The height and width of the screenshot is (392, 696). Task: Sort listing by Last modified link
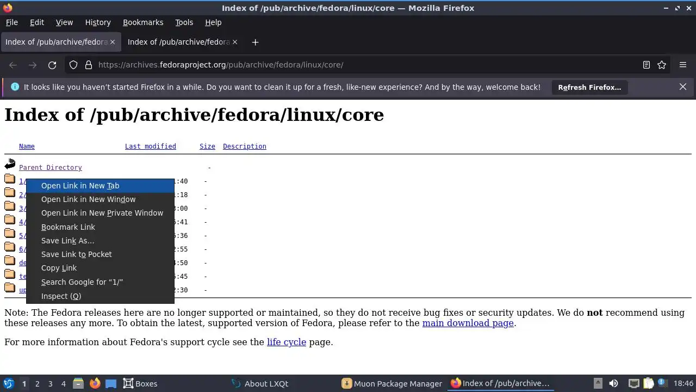(x=151, y=146)
